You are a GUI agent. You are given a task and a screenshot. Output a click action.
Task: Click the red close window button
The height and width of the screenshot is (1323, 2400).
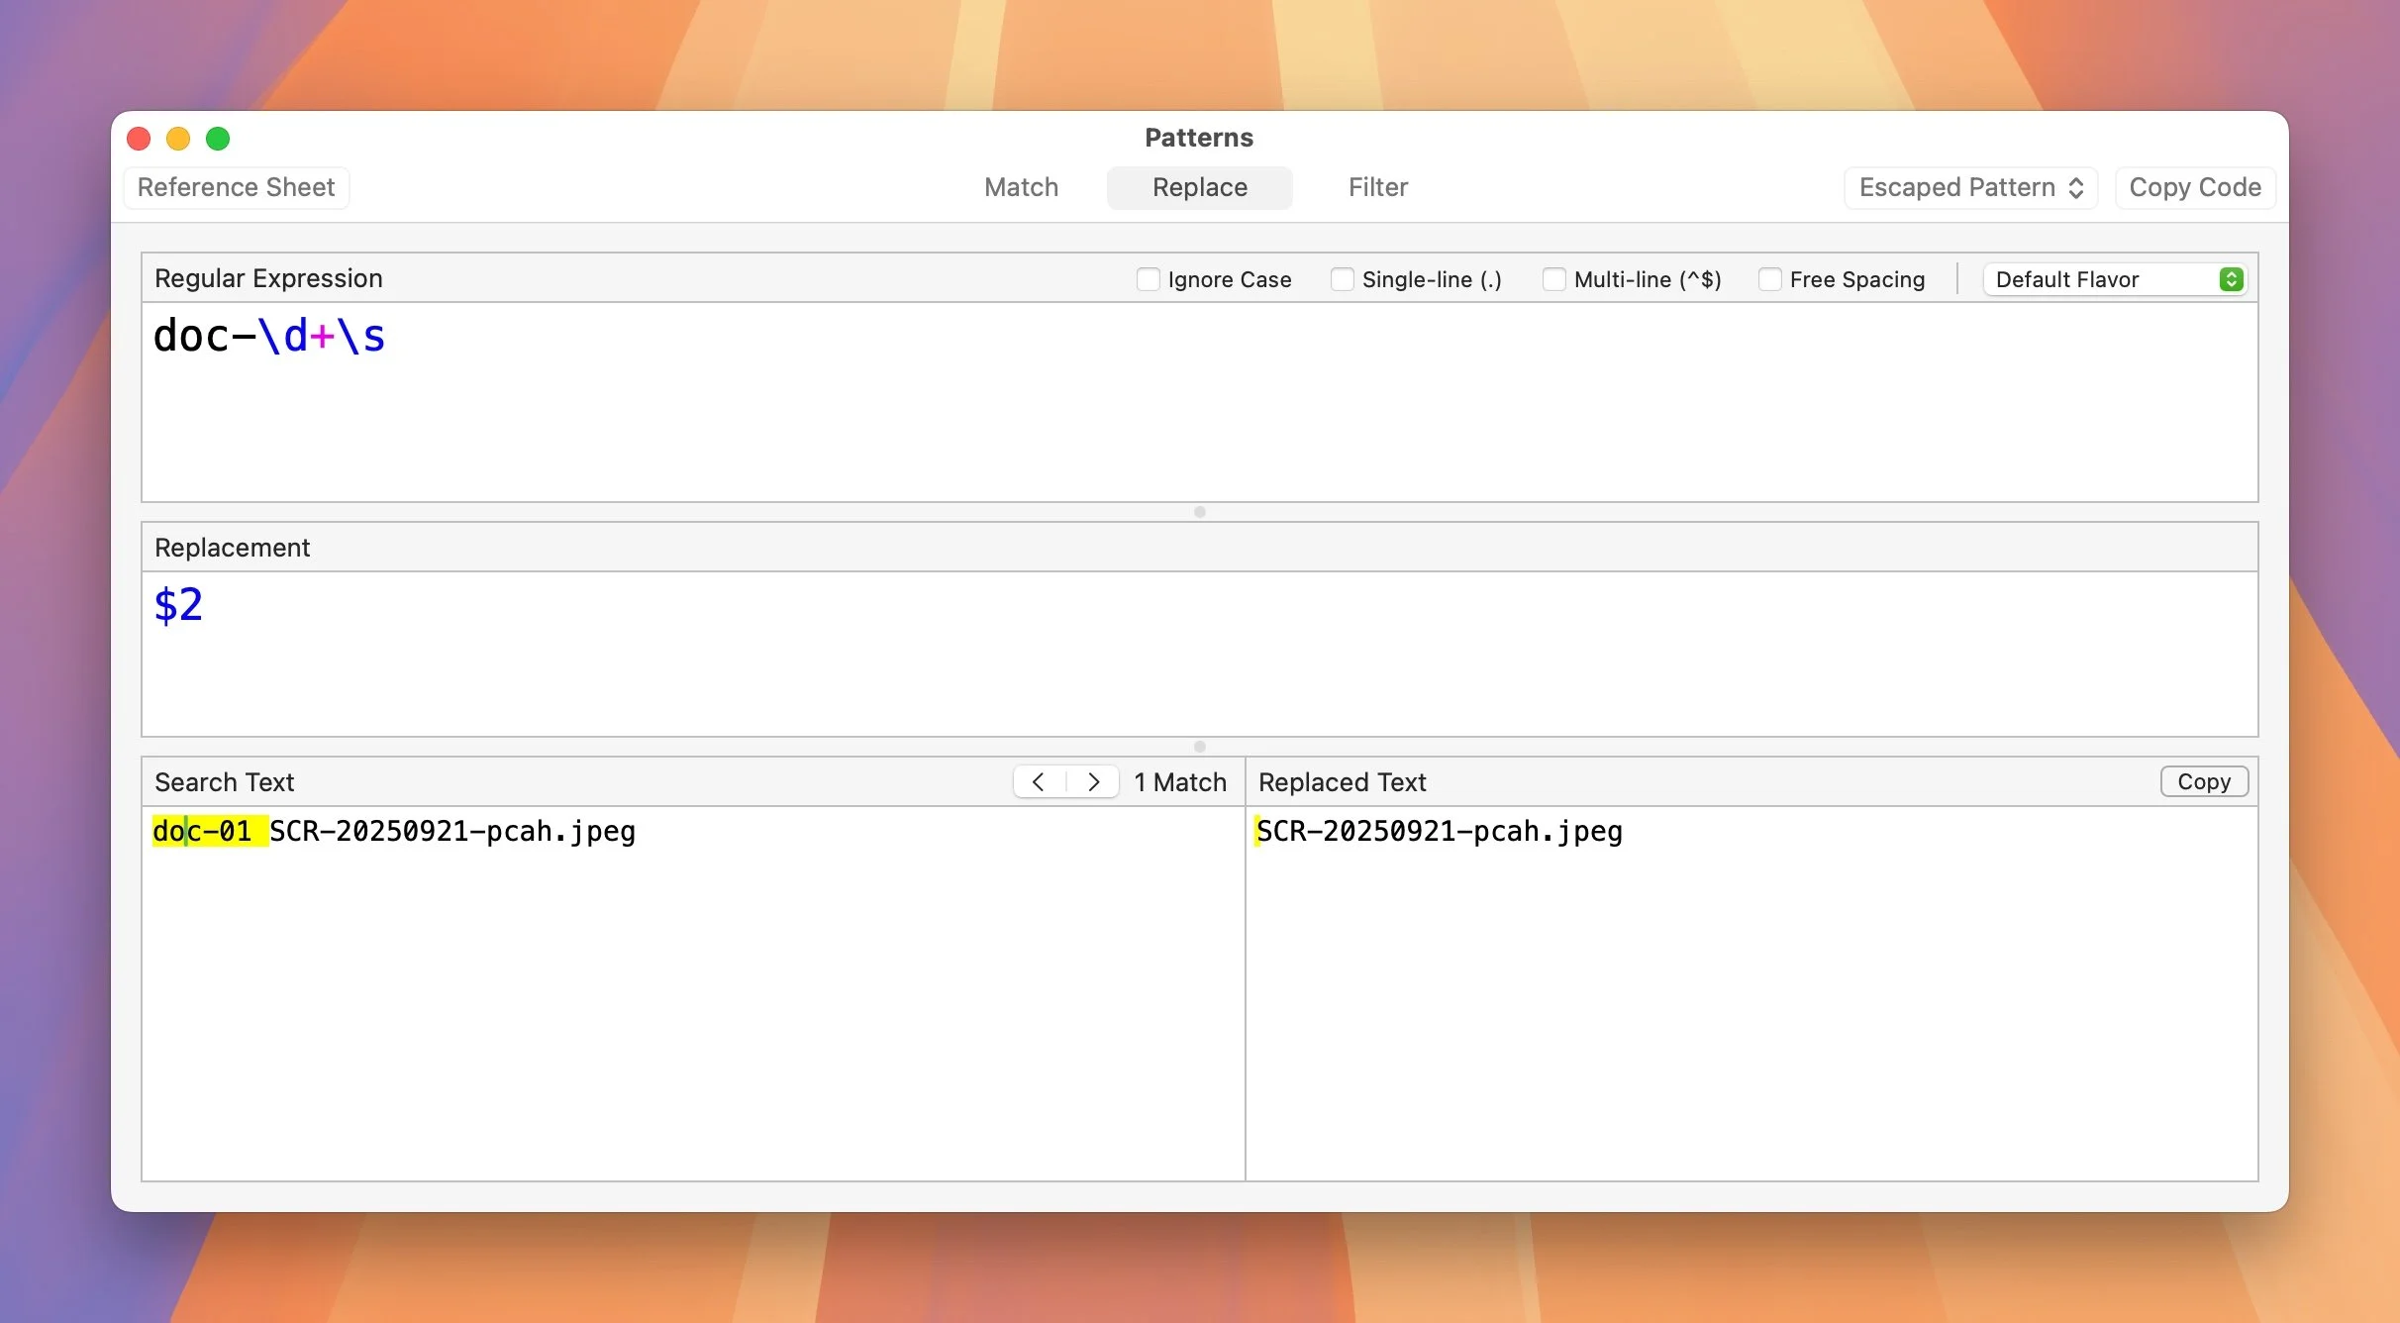(139, 139)
